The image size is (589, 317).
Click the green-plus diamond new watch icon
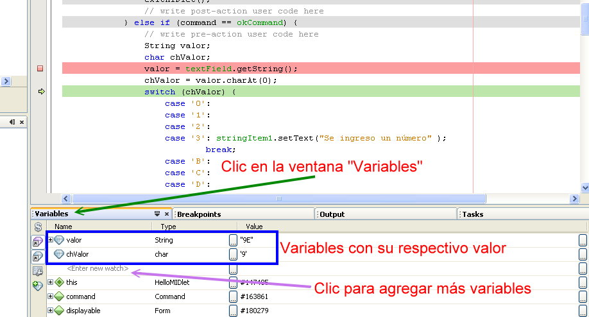pyautogui.click(x=38, y=286)
